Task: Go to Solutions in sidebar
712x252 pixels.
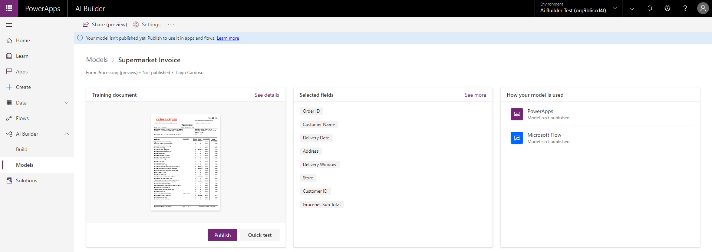Action: (26, 180)
